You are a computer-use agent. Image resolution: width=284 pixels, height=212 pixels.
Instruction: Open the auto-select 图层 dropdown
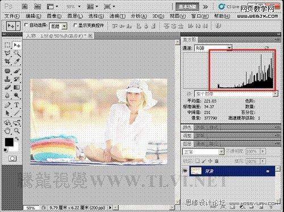(x=65, y=26)
